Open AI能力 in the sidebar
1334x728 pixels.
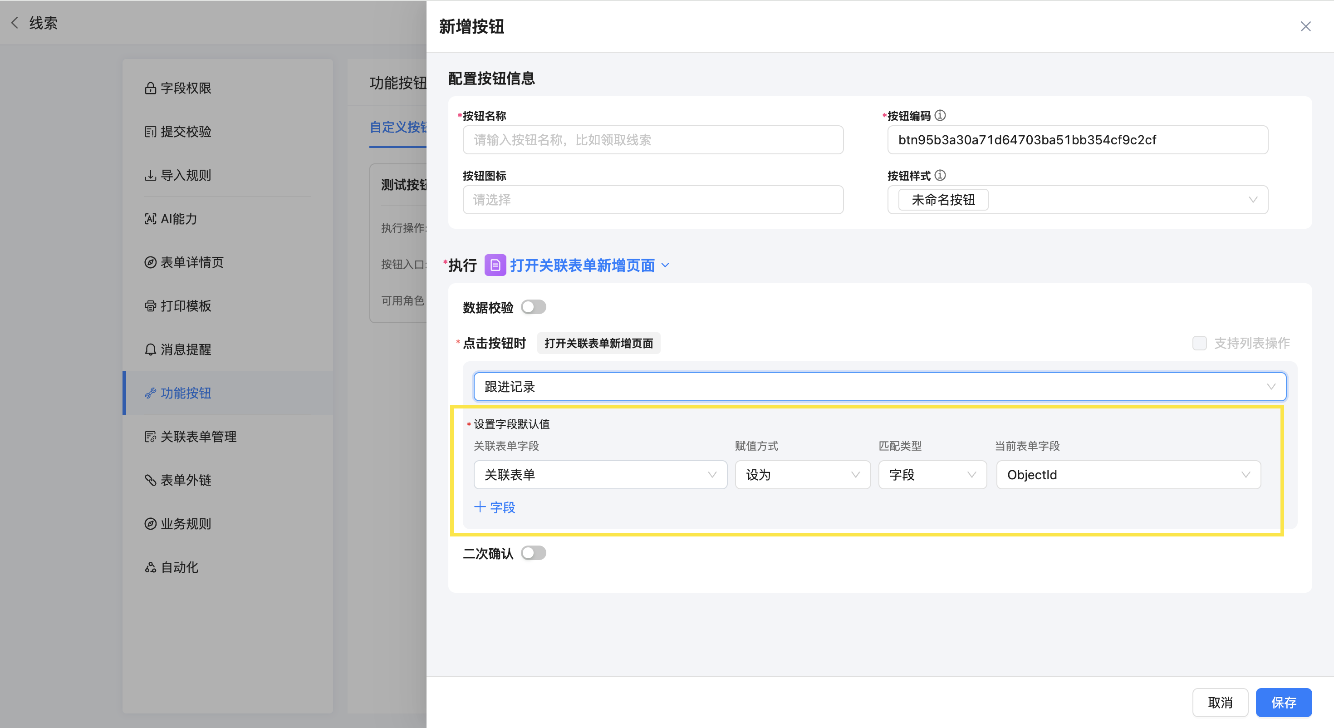(x=228, y=219)
